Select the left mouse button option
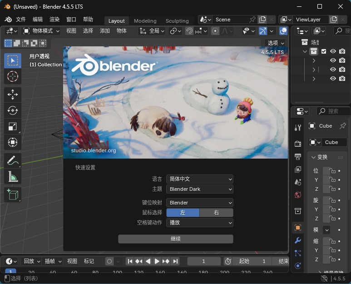 click(x=183, y=213)
